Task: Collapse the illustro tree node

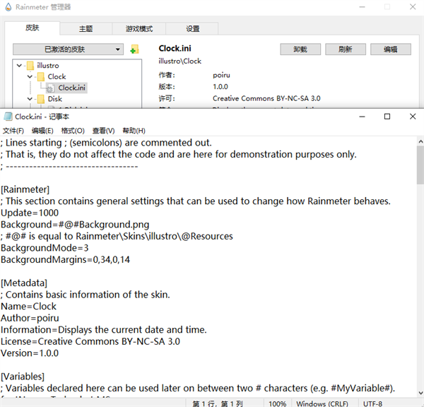Action: click(x=19, y=66)
